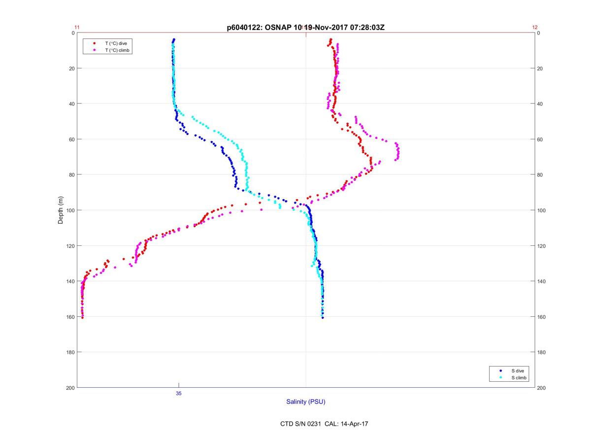Click the left axis depth tick '60'
Image resolution: width=591 pixels, height=436 pixels.
pyautogui.click(x=72, y=139)
